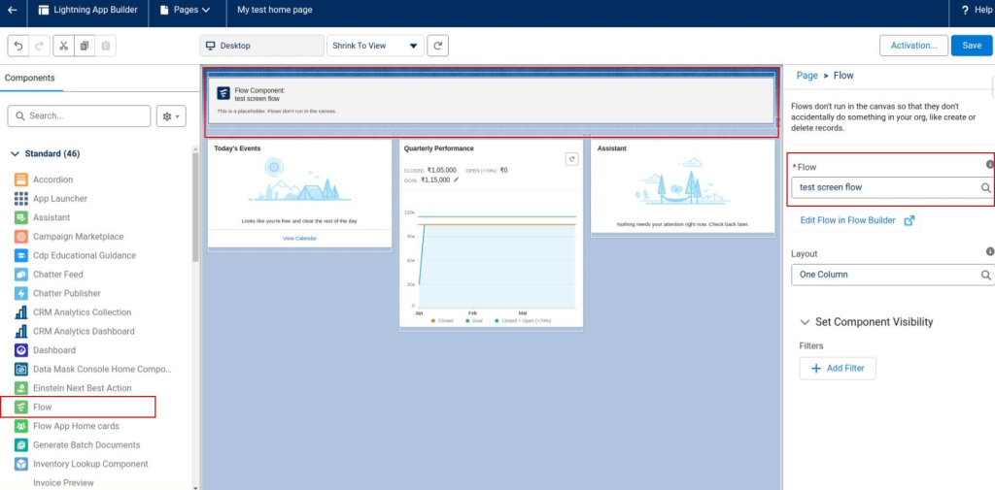Screen dimensions: 995x490
Task: Select the Assistant card on canvas
Action: point(683,185)
